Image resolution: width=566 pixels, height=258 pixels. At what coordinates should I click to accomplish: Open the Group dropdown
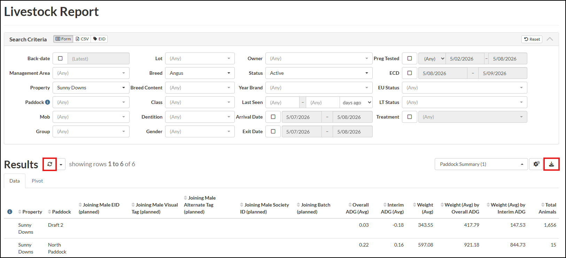click(x=91, y=131)
